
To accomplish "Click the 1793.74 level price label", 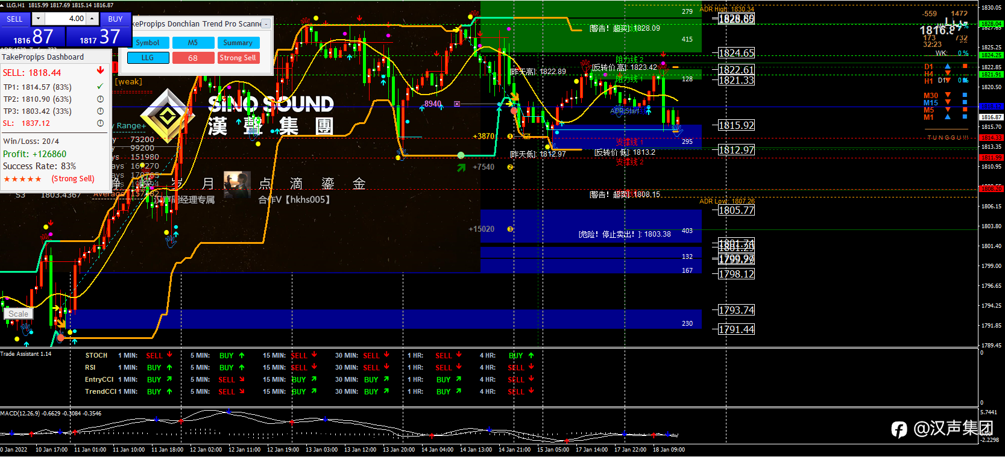I will coord(737,310).
